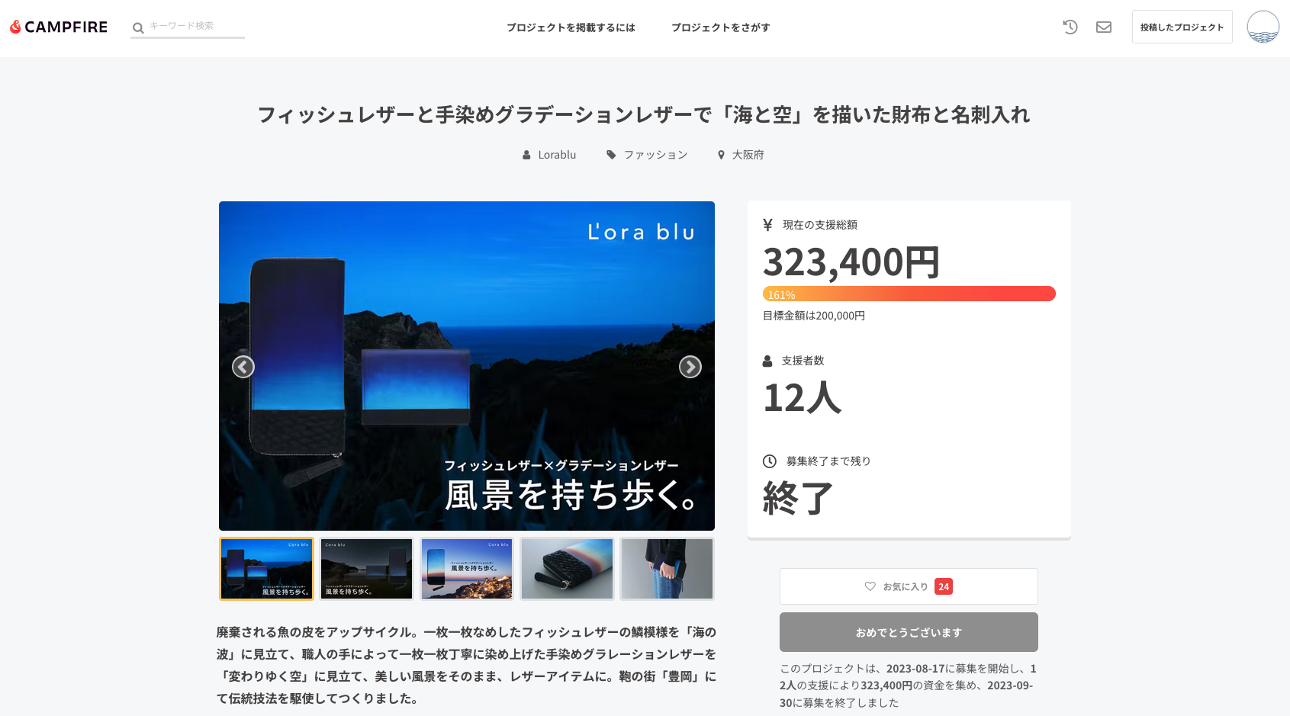Click the おめでとうございます button
This screenshot has height=716, width=1290.
pyautogui.click(x=908, y=632)
